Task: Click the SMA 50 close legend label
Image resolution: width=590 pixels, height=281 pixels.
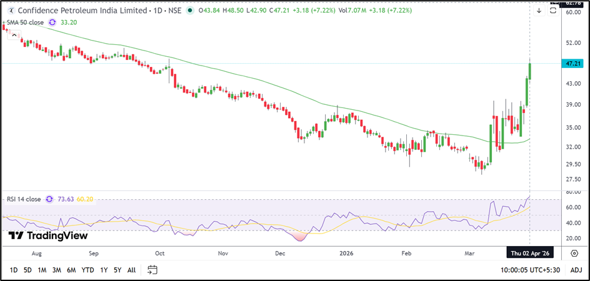Action: (x=24, y=22)
